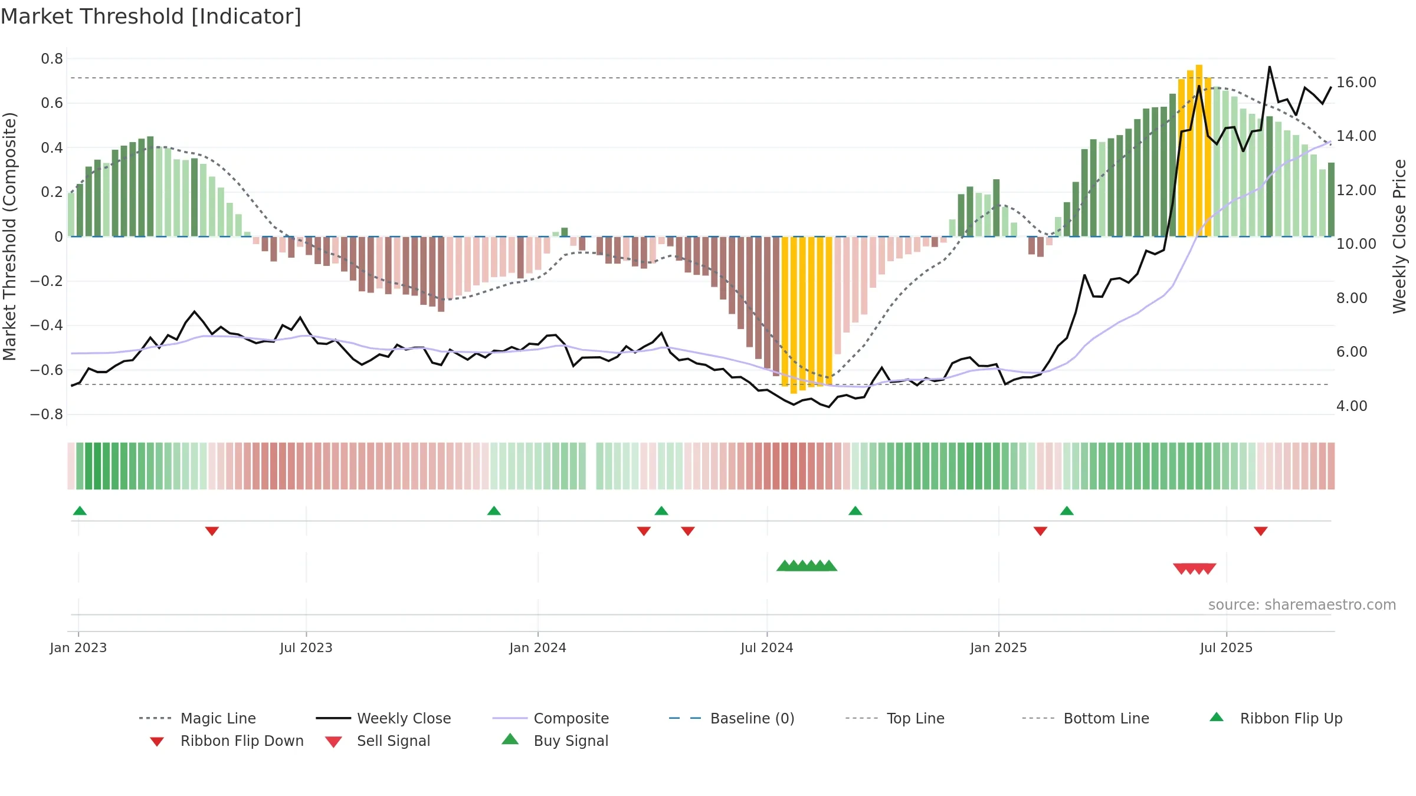This screenshot has width=1416, height=796.
Task: Select the second ribbon flip down marker in 2024
Action: click(x=688, y=531)
